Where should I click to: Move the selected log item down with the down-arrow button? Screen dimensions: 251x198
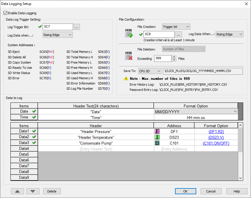click(x=33, y=191)
